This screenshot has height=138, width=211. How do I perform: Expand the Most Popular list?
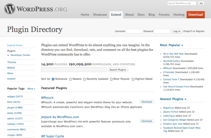tap(172, 45)
